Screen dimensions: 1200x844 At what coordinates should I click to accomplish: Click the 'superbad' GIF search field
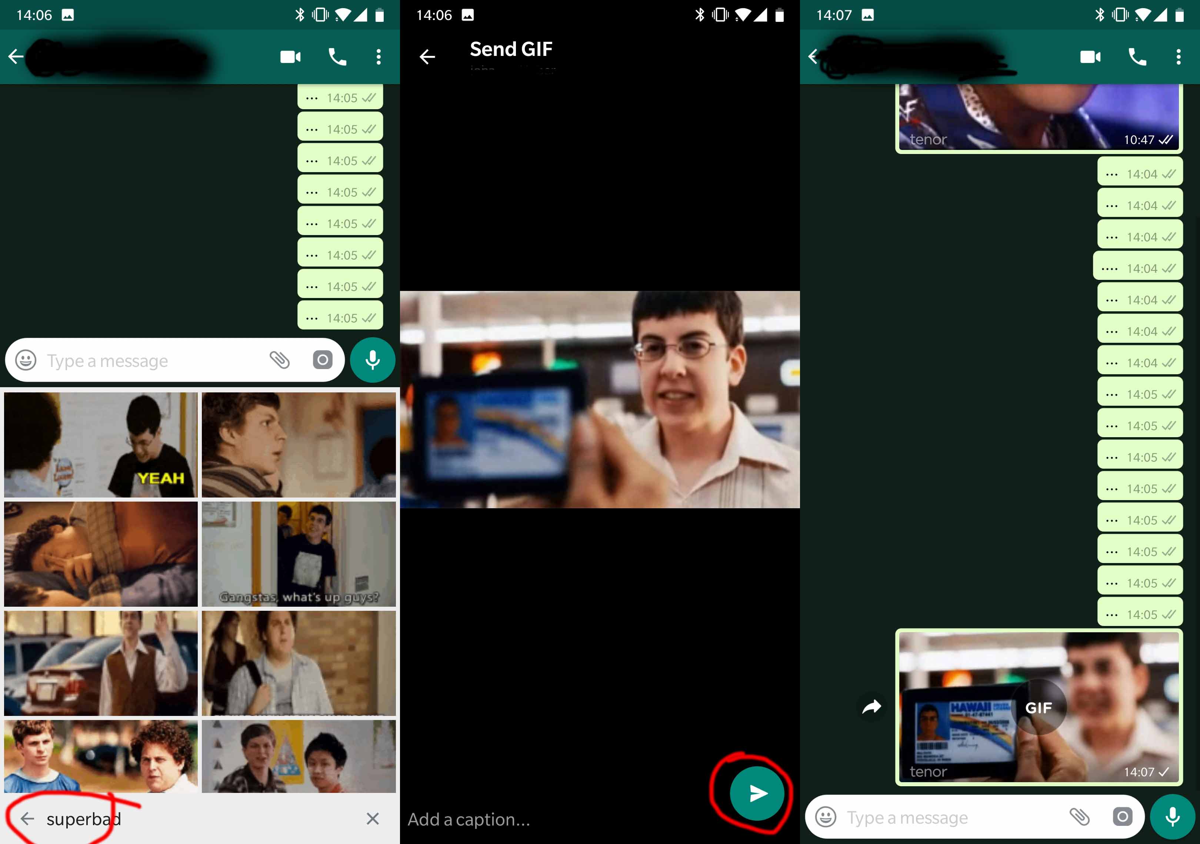199,818
